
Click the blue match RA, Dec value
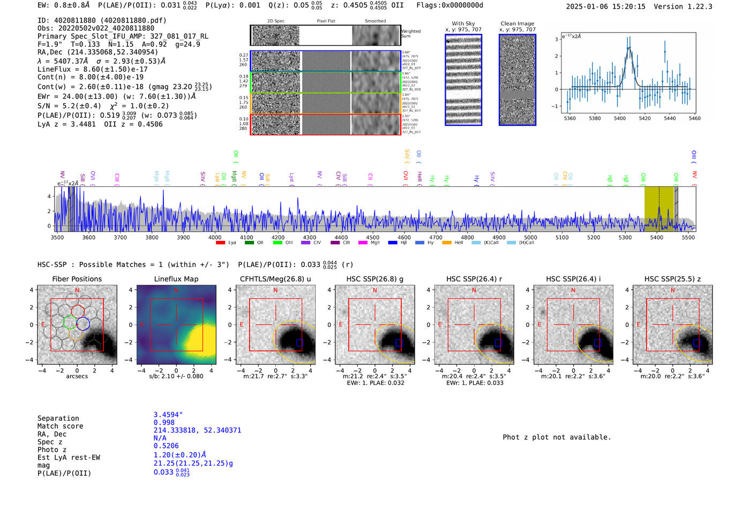pyautogui.click(x=197, y=430)
